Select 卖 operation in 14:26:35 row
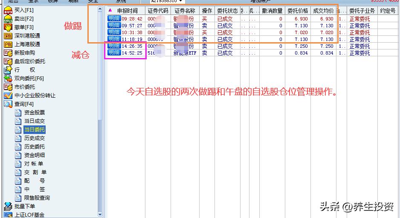This screenshot has height=218, width=400. (x=205, y=46)
